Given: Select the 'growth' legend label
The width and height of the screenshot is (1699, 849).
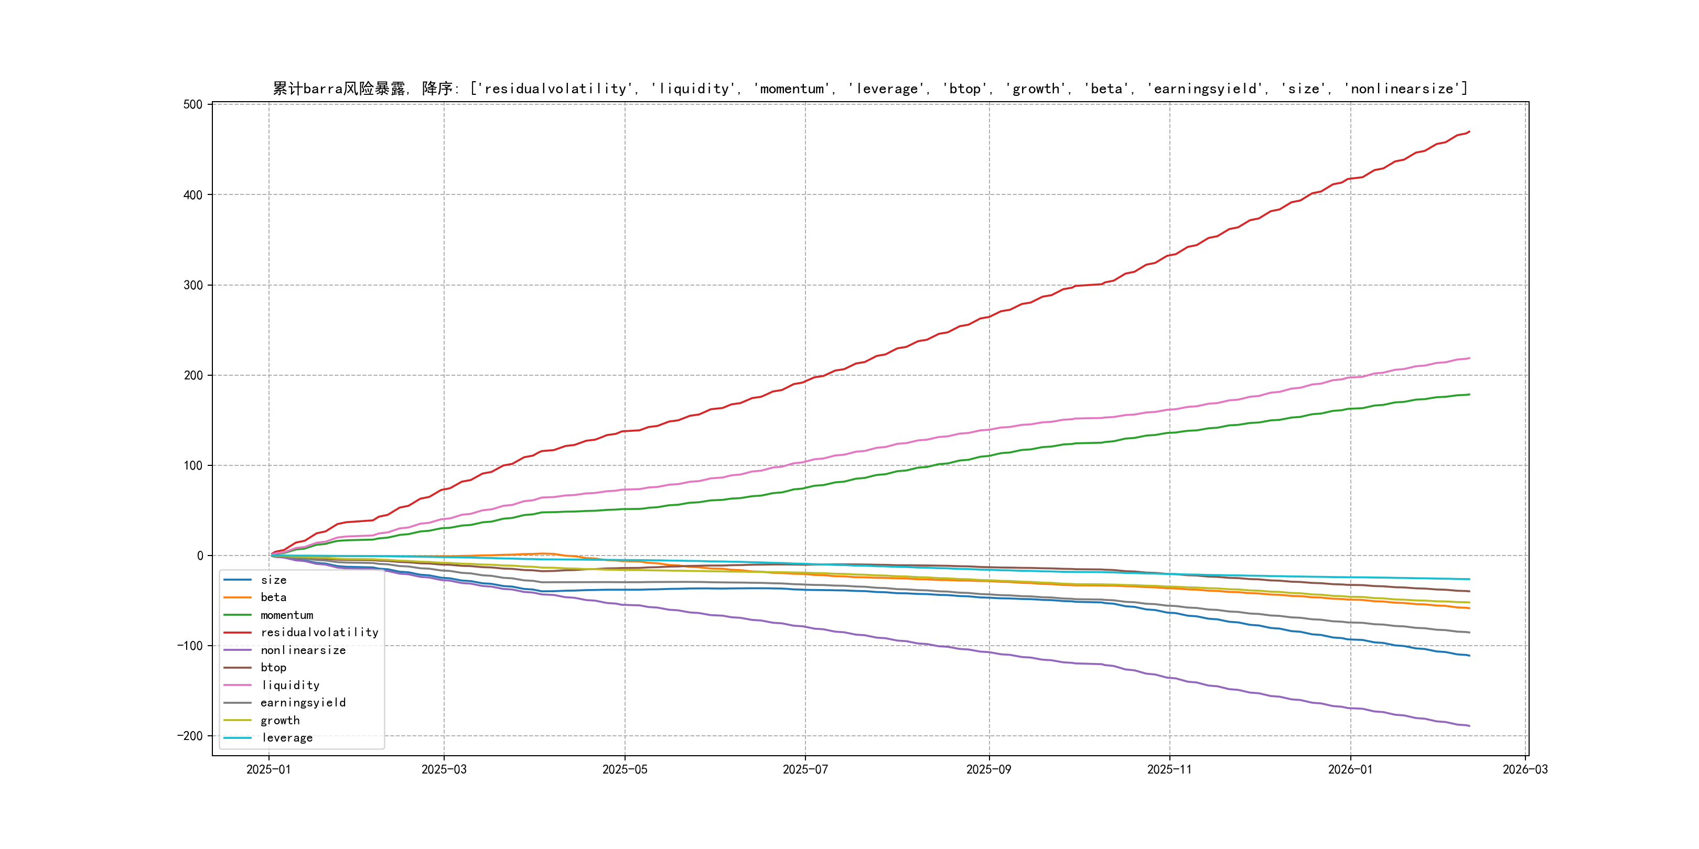Looking at the screenshot, I should click(279, 721).
